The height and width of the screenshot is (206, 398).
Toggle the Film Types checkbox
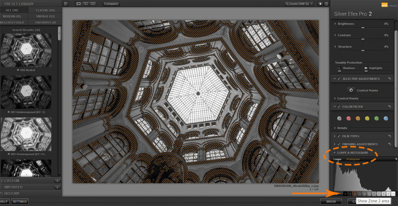click(339, 136)
